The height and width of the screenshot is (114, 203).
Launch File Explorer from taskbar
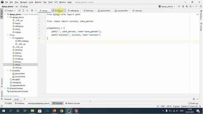point(32,111)
